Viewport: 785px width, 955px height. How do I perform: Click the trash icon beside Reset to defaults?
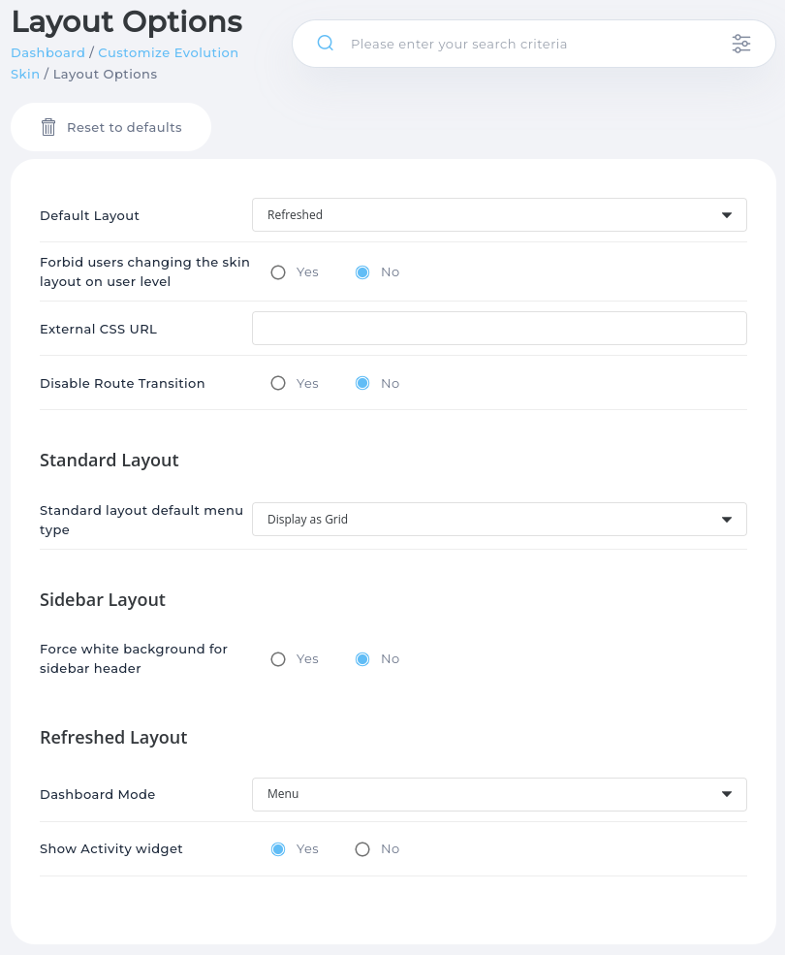pos(48,126)
